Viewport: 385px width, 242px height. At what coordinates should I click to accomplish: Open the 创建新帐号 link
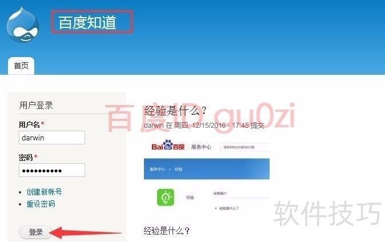pyautogui.click(x=44, y=192)
